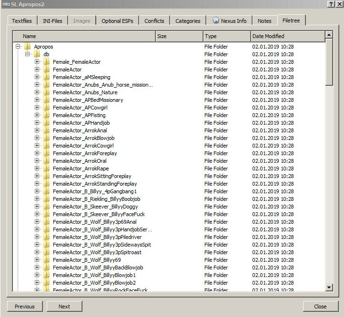Screen dimensions: 344x317
Task: Click folder icon next to FemaleActor_aMSleeping
Action: [46, 77]
